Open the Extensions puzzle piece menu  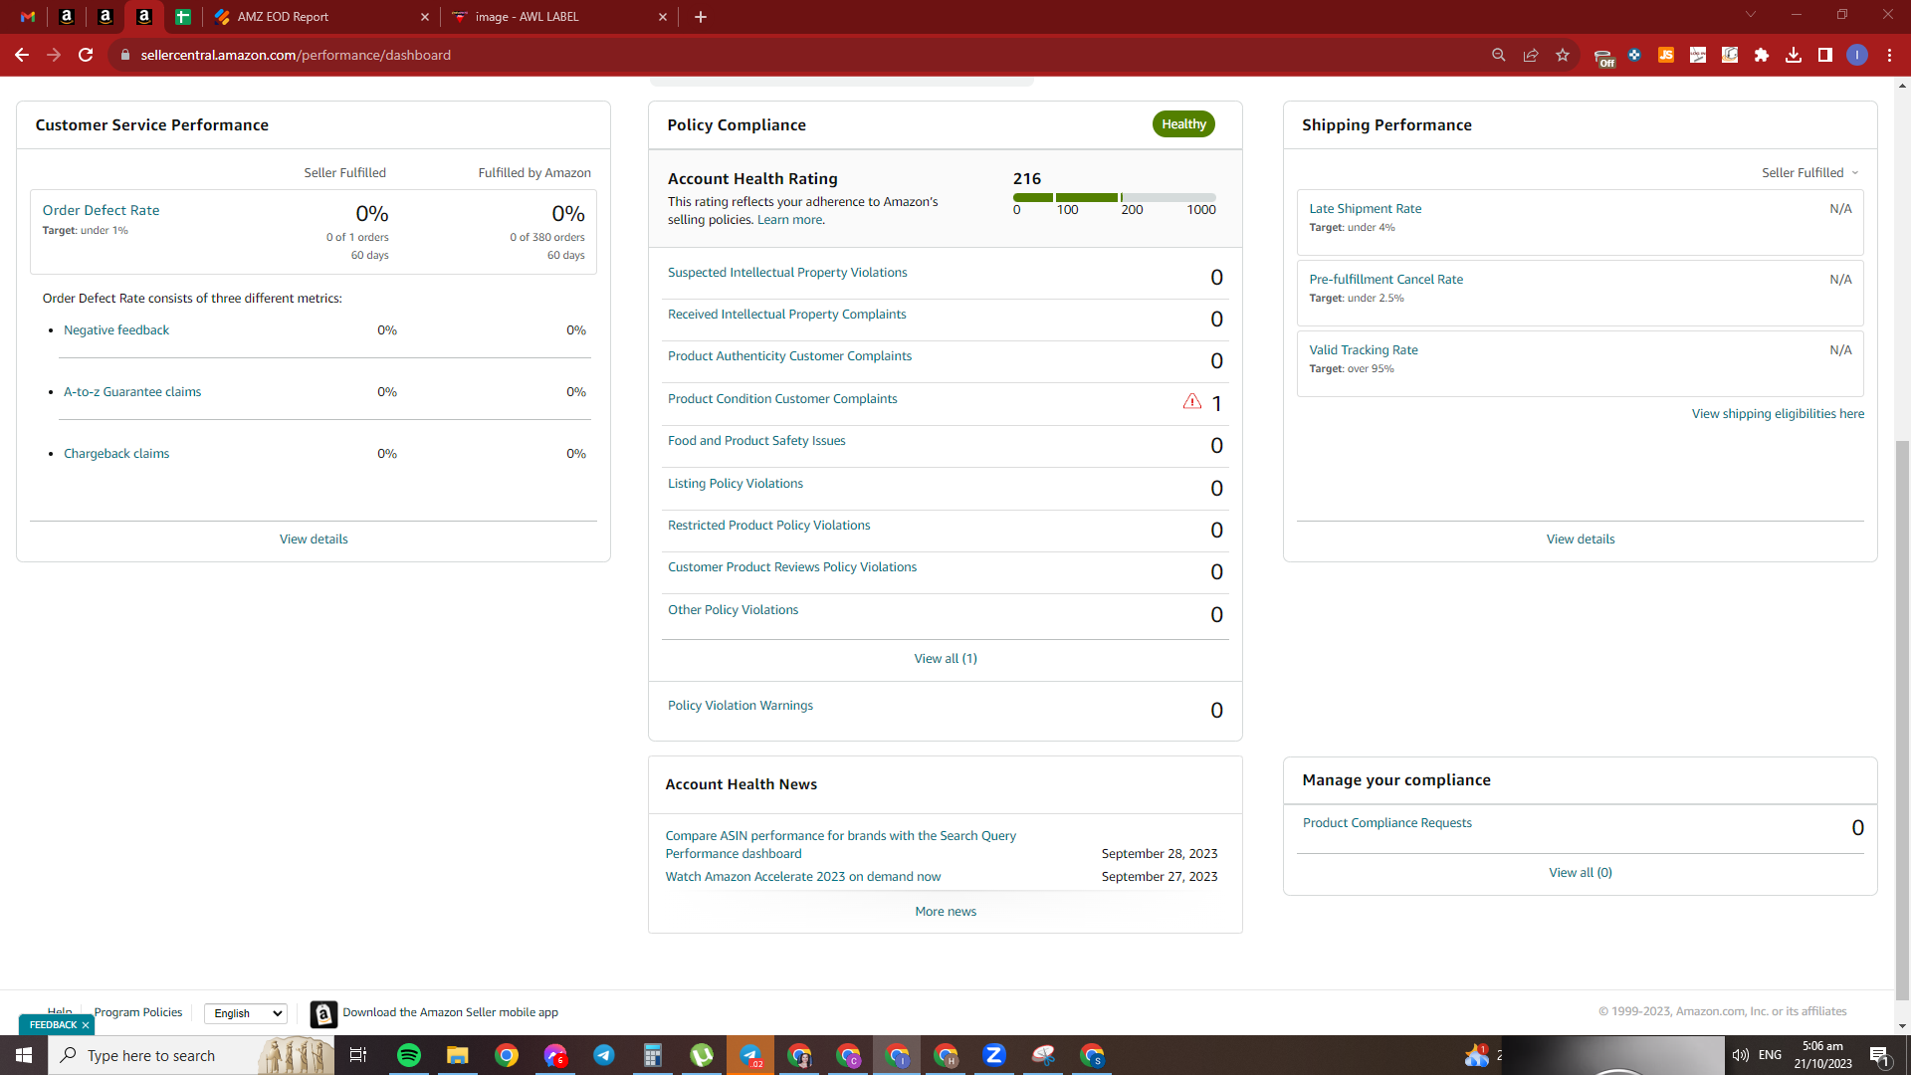point(1762,55)
